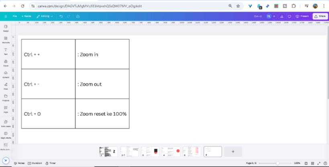
Task: Open the help question mark icon
Action: click(325, 163)
